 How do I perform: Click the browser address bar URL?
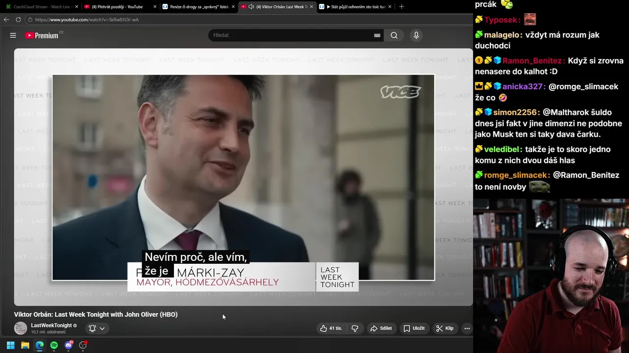pos(87,20)
